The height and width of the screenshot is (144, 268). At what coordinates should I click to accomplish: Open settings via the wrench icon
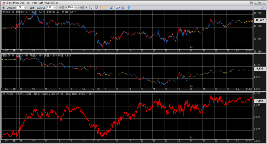tap(263, 8)
